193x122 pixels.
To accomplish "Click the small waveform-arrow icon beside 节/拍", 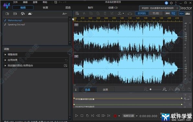I will click(167, 13).
